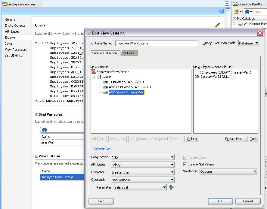Viewport: 267px width, 209px height.
Task: Select the View Accessors navigation item
Action: (x=16, y=50)
